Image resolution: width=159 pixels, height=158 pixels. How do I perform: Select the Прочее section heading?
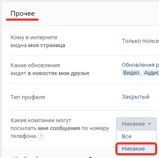(23, 14)
